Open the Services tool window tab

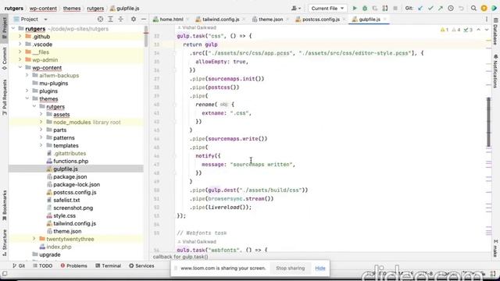point(141,265)
